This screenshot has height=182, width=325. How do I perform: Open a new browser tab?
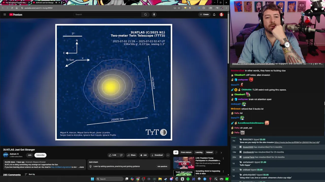[x=63, y=3]
